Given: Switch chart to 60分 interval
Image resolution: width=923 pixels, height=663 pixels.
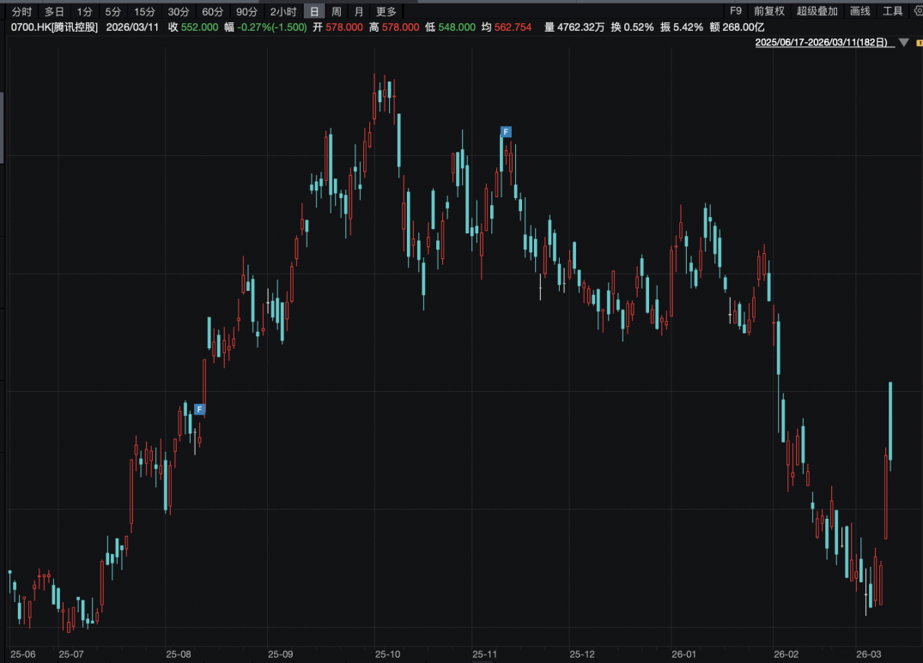Looking at the screenshot, I should click(x=212, y=11).
